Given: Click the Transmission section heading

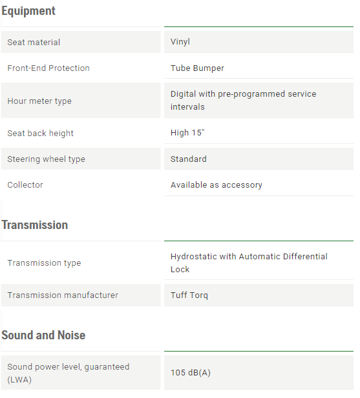Looking at the screenshot, I should click(x=35, y=225).
